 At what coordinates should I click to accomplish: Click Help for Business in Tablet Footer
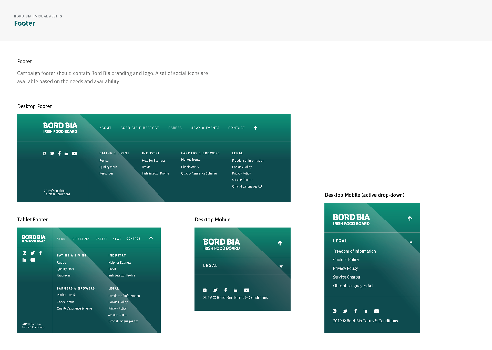tap(120, 263)
